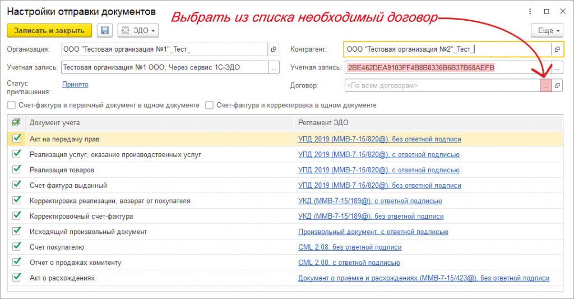Open the Принято invitation status link
Viewport: 574px width, 299px height.
[x=75, y=85]
